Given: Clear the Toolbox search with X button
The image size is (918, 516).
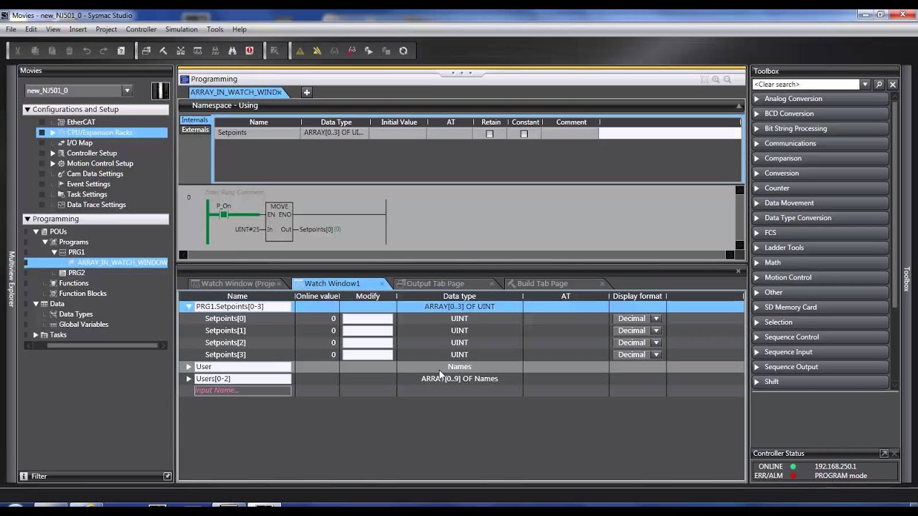Looking at the screenshot, I should [893, 85].
